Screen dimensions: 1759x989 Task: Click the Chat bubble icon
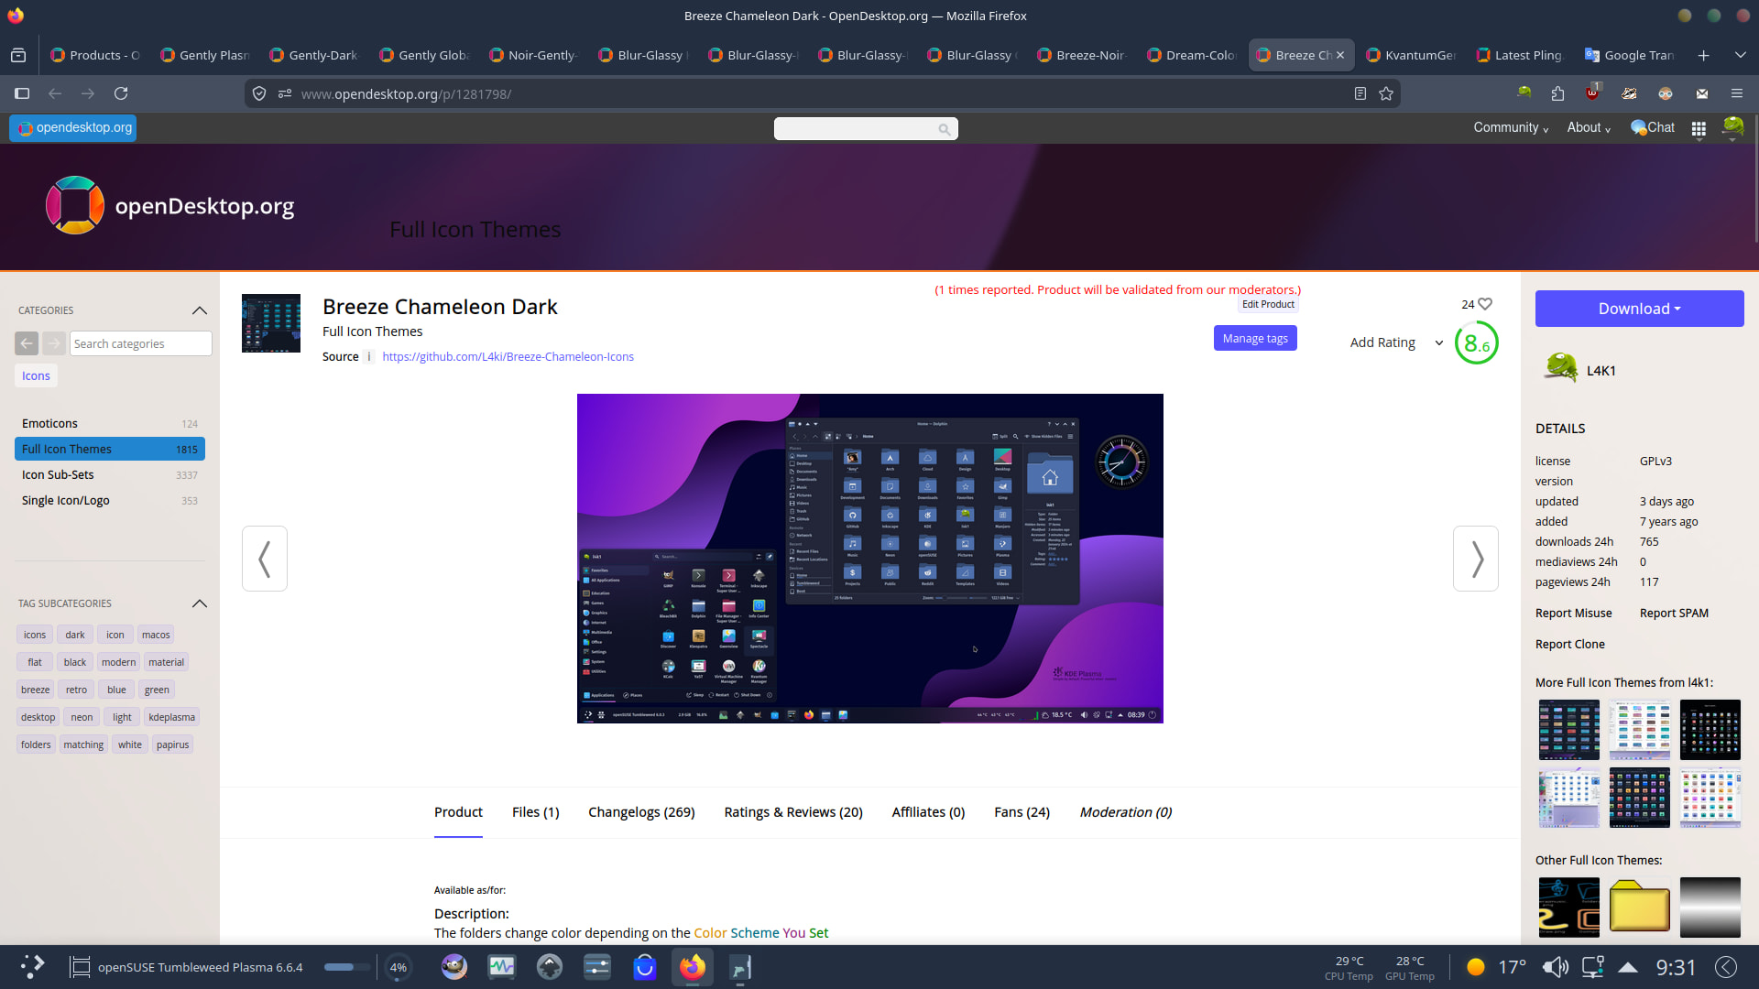point(1639,128)
